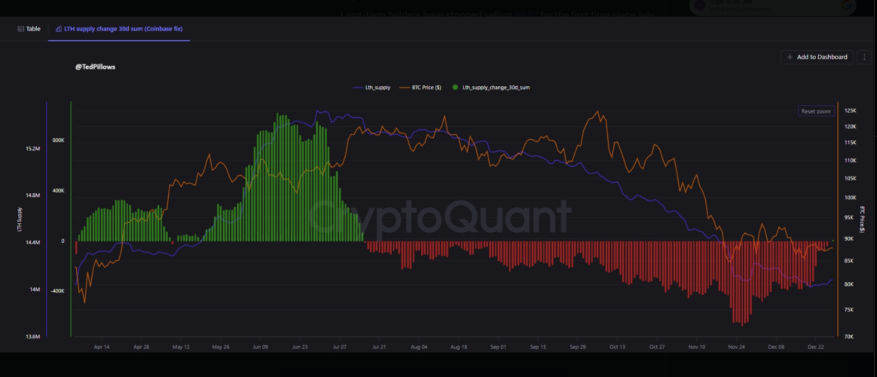Click the Reset zoom button

[x=816, y=111]
